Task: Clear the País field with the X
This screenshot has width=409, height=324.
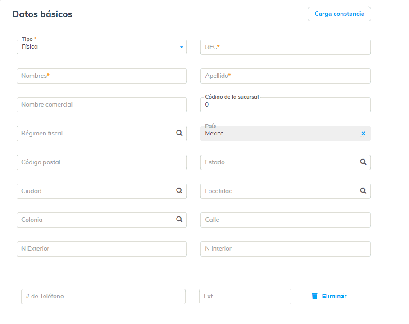Action: pyautogui.click(x=363, y=134)
